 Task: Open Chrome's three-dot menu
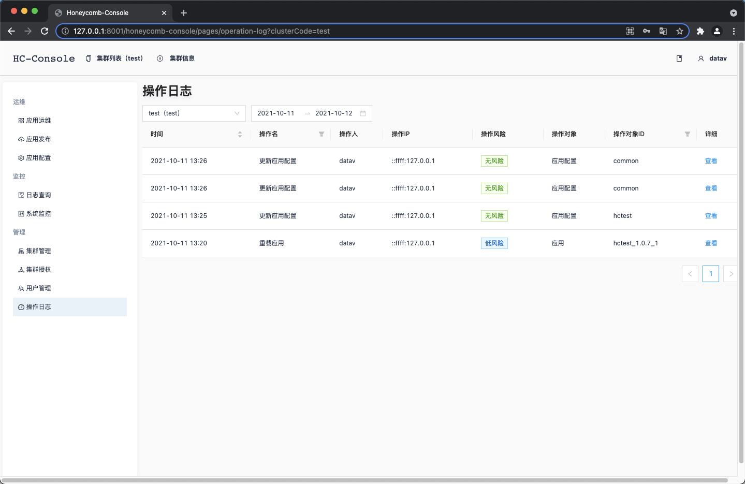(x=734, y=31)
